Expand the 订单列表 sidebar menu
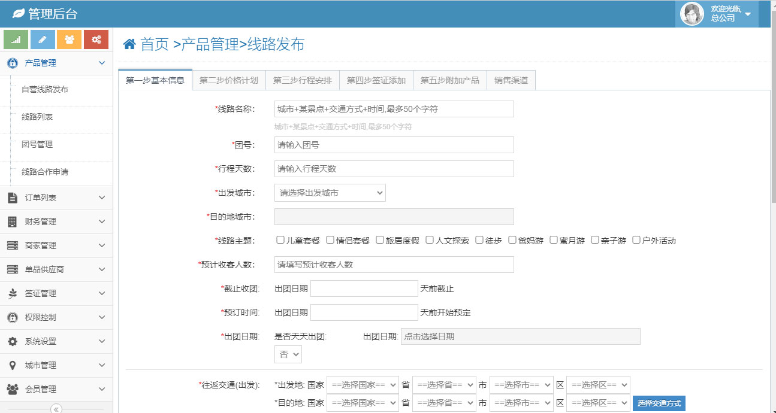Viewport: 776px width, 413px height. click(x=56, y=198)
